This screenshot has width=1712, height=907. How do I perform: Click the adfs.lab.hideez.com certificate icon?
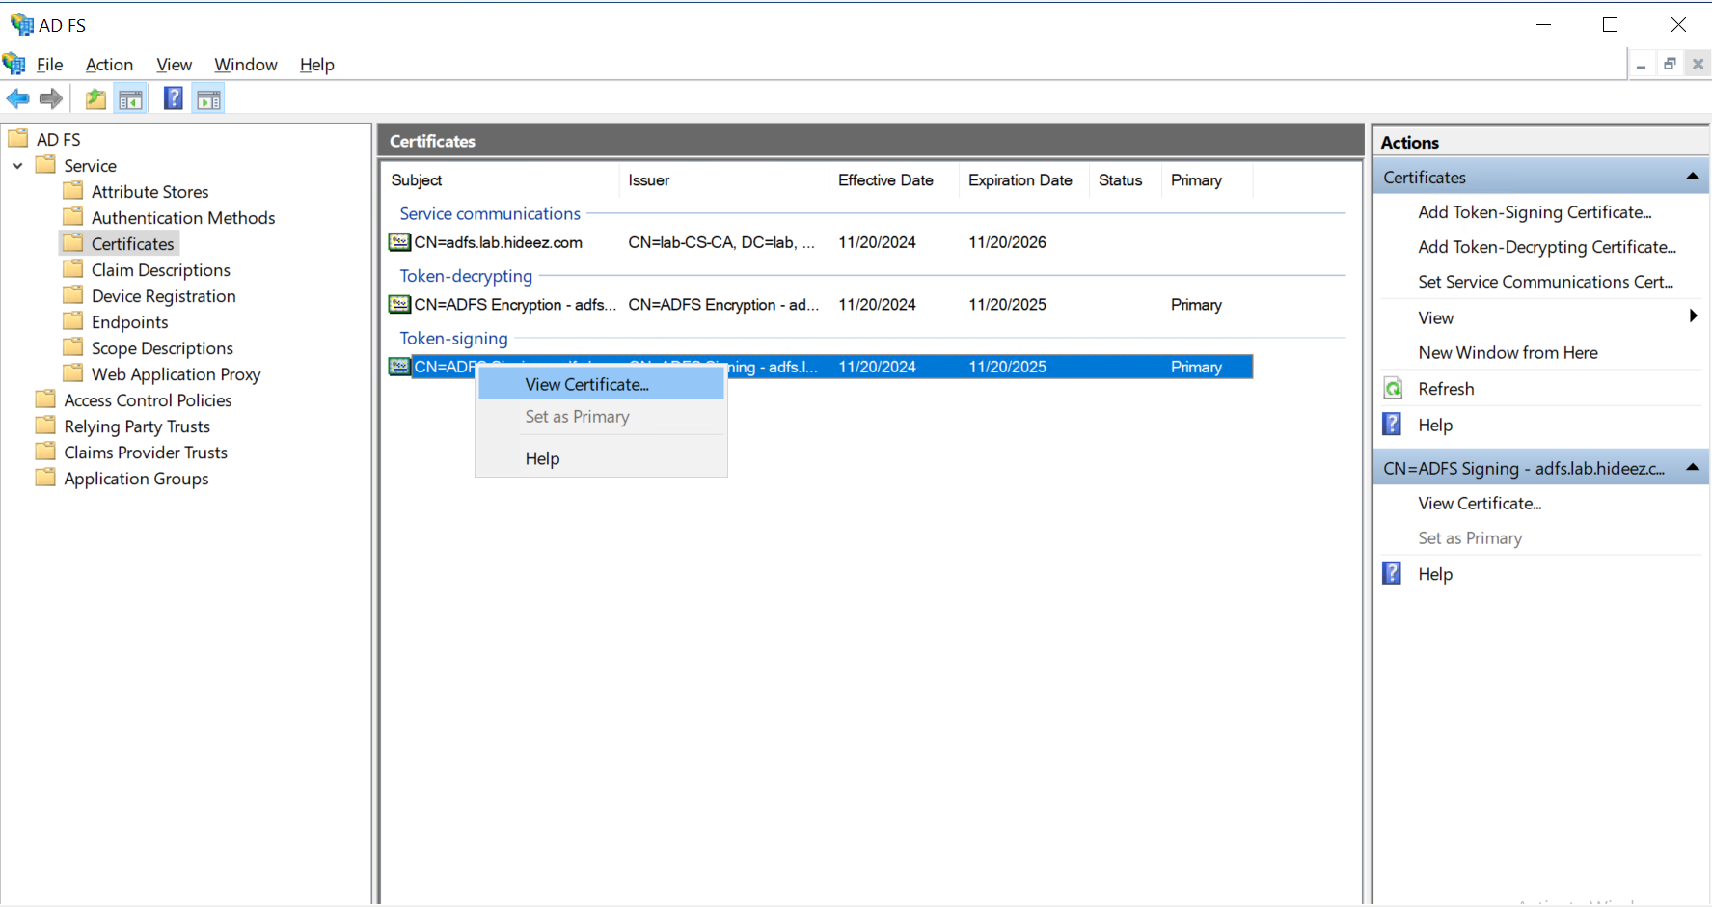click(399, 242)
